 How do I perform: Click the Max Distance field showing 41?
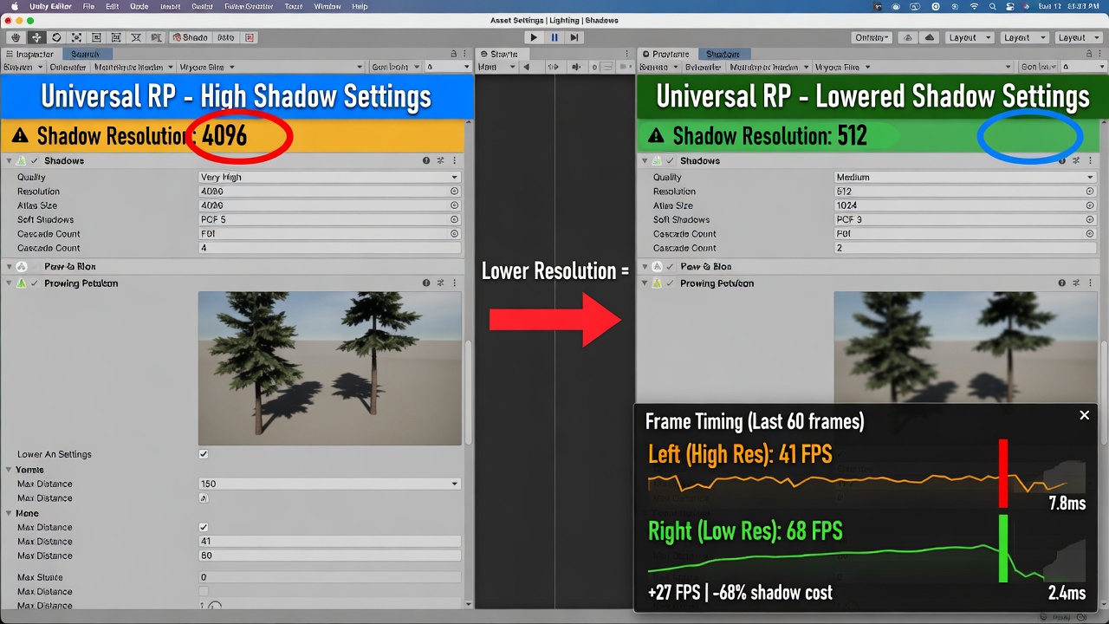[329, 541]
